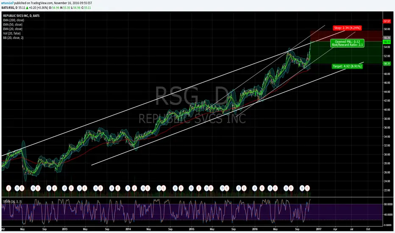Click the H:55.30 high value
The width and height of the screenshot is (395, 233).
click(65, 8)
